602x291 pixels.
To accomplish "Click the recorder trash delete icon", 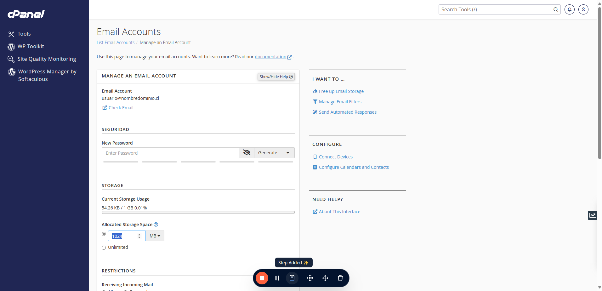I will (x=340, y=278).
